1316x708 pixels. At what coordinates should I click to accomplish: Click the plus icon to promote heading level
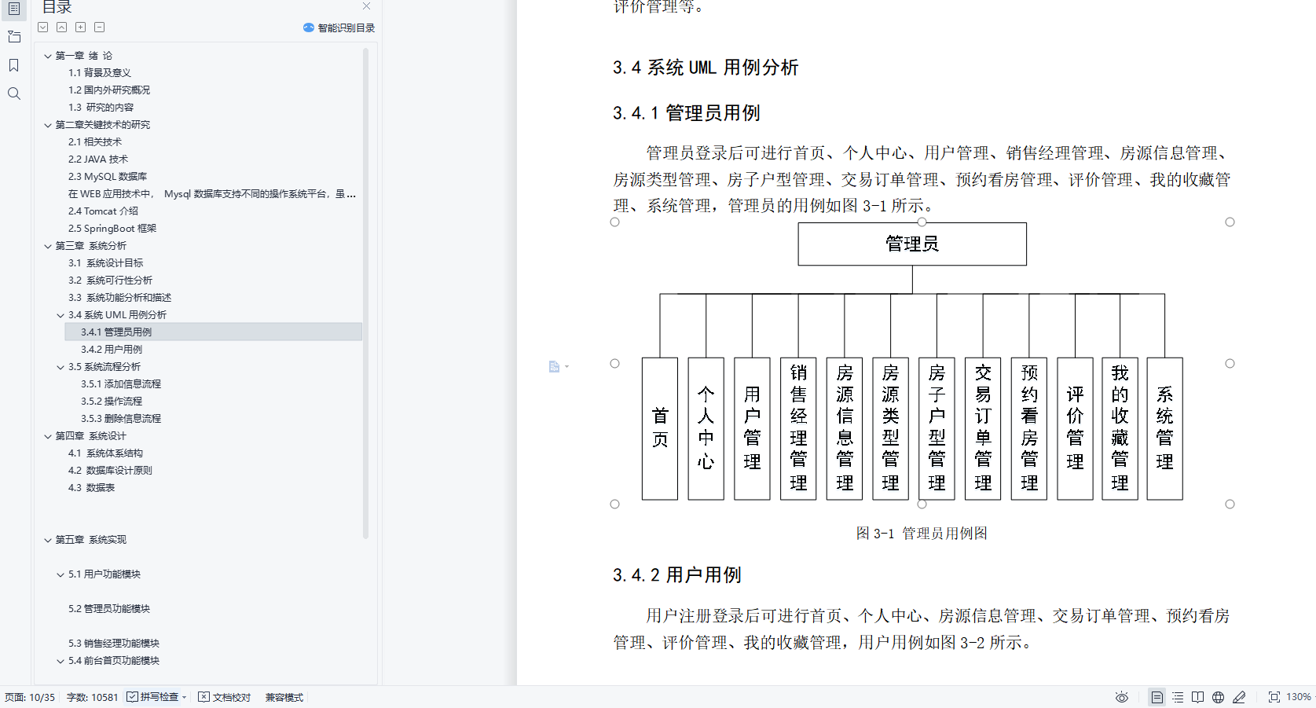pyautogui.click(x=81, y=28)
